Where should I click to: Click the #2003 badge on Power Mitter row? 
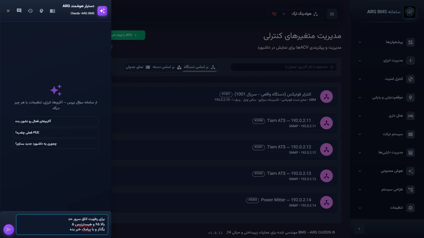click(253, 200)
